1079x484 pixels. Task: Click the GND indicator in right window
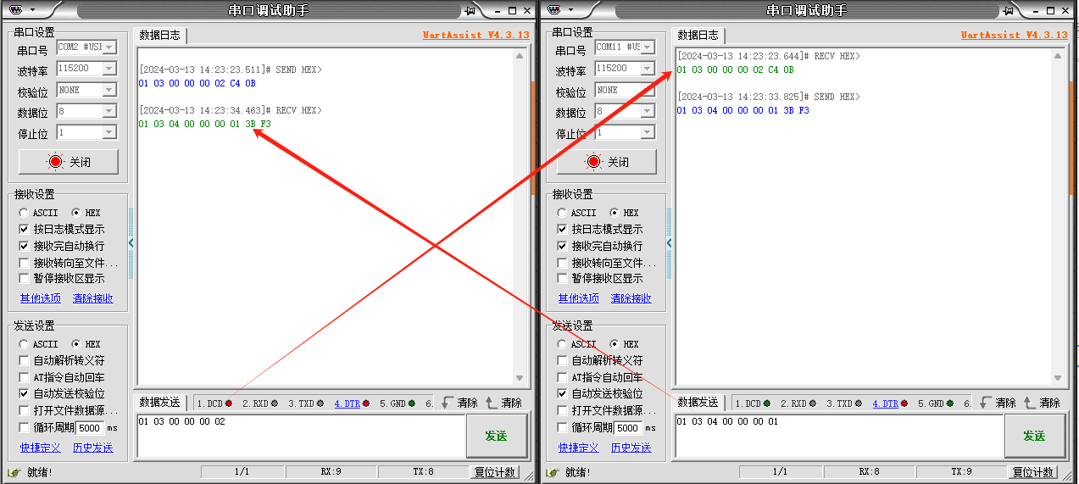point(936,403)
